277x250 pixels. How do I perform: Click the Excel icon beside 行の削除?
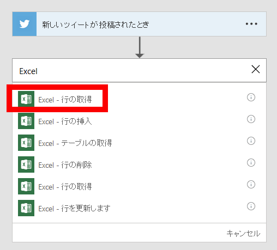coord(26,164)
